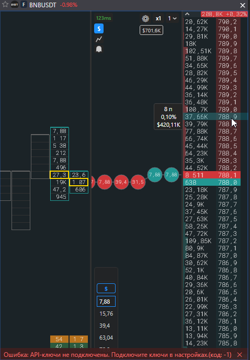Click the BNBUSDT symbol title
Screen dimensions: 250x360
coord(43,5)
